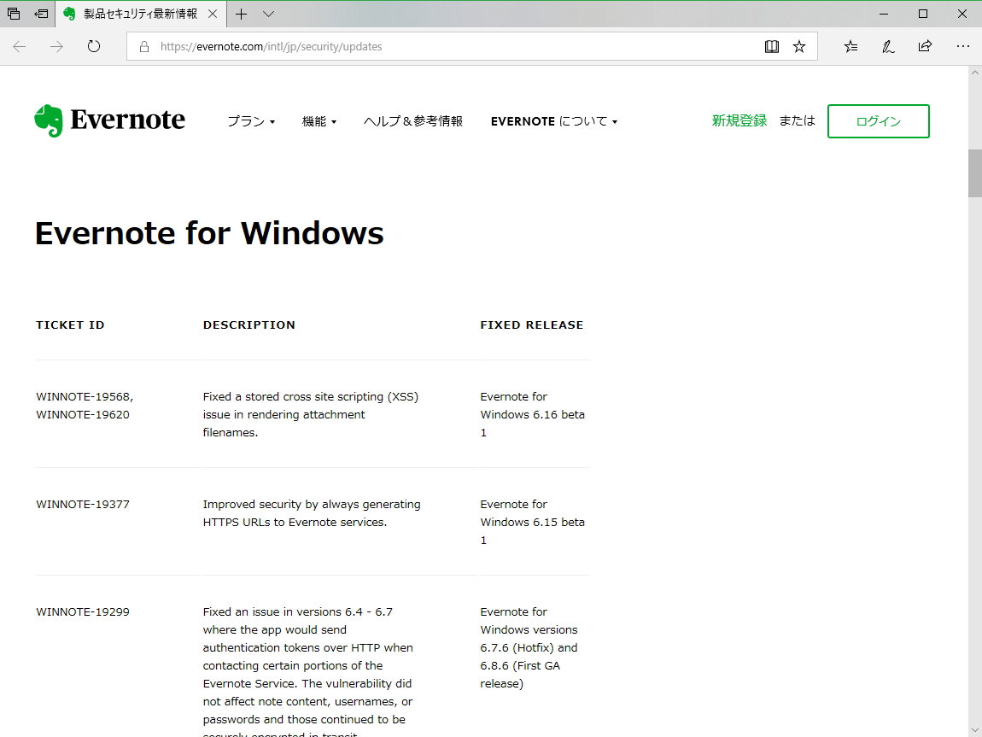
Task: Open the Favorites hub icon
Action: coord(850,47)
